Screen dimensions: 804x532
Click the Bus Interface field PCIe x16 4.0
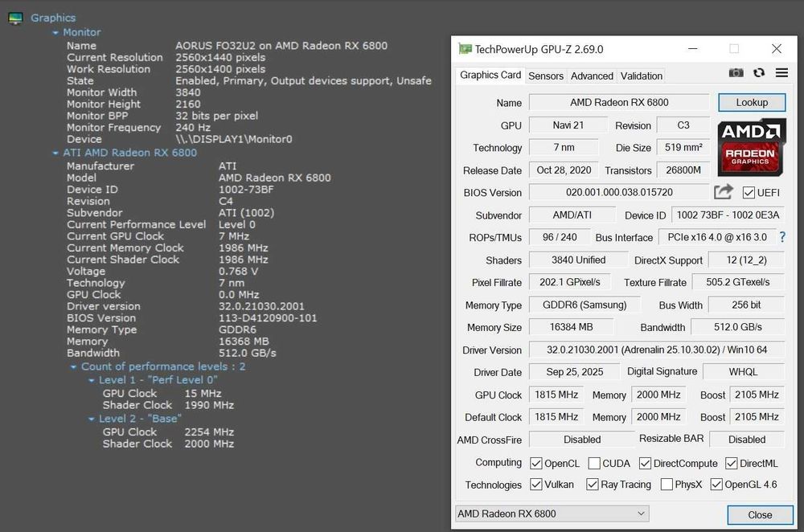717,237
